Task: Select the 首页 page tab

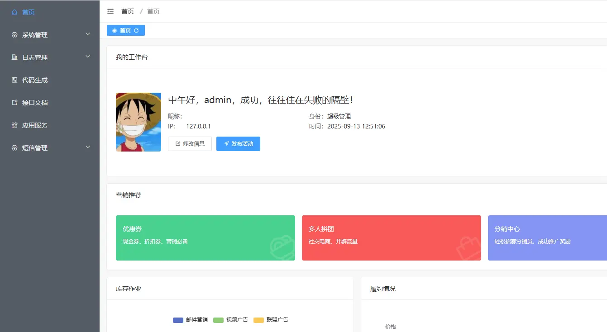Action: coord(125,30)
